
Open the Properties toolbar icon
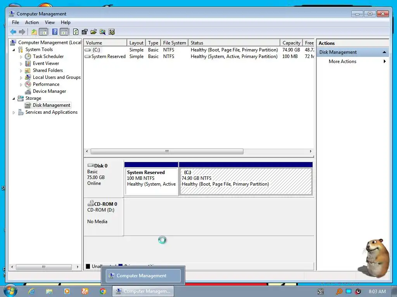tap(85, 32)
